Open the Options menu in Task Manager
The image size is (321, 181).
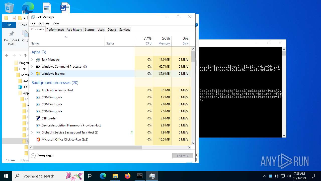coord(44,23)
